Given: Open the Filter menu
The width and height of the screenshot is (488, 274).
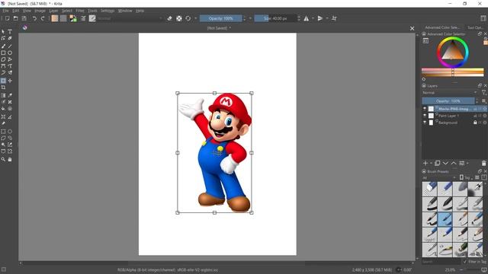Looking at the screenshot, I should coord(80,11).
